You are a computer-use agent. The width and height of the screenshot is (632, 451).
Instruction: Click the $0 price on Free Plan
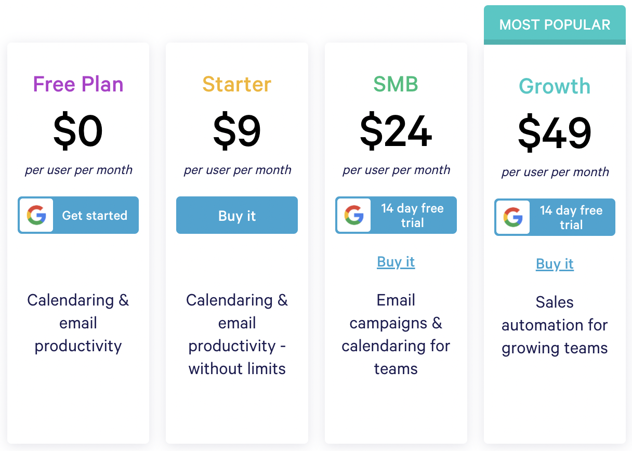pyautogui.click(x=78, y=131)
